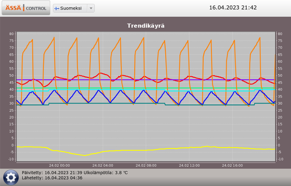Expand the language list with the arrow button
This screenshot has height=186, width=291.
click(91, 9)
